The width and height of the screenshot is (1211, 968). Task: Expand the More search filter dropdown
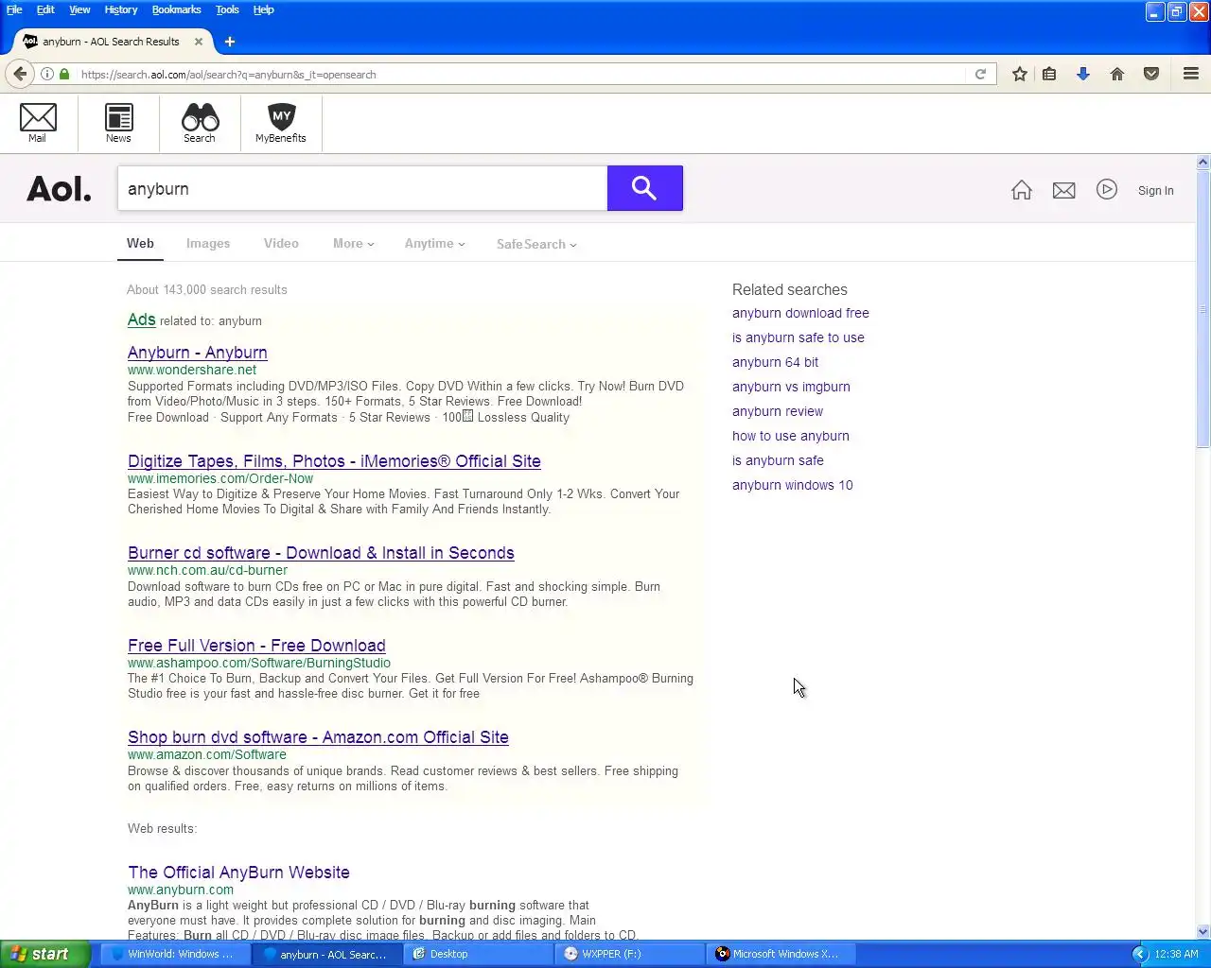[353, 244]
